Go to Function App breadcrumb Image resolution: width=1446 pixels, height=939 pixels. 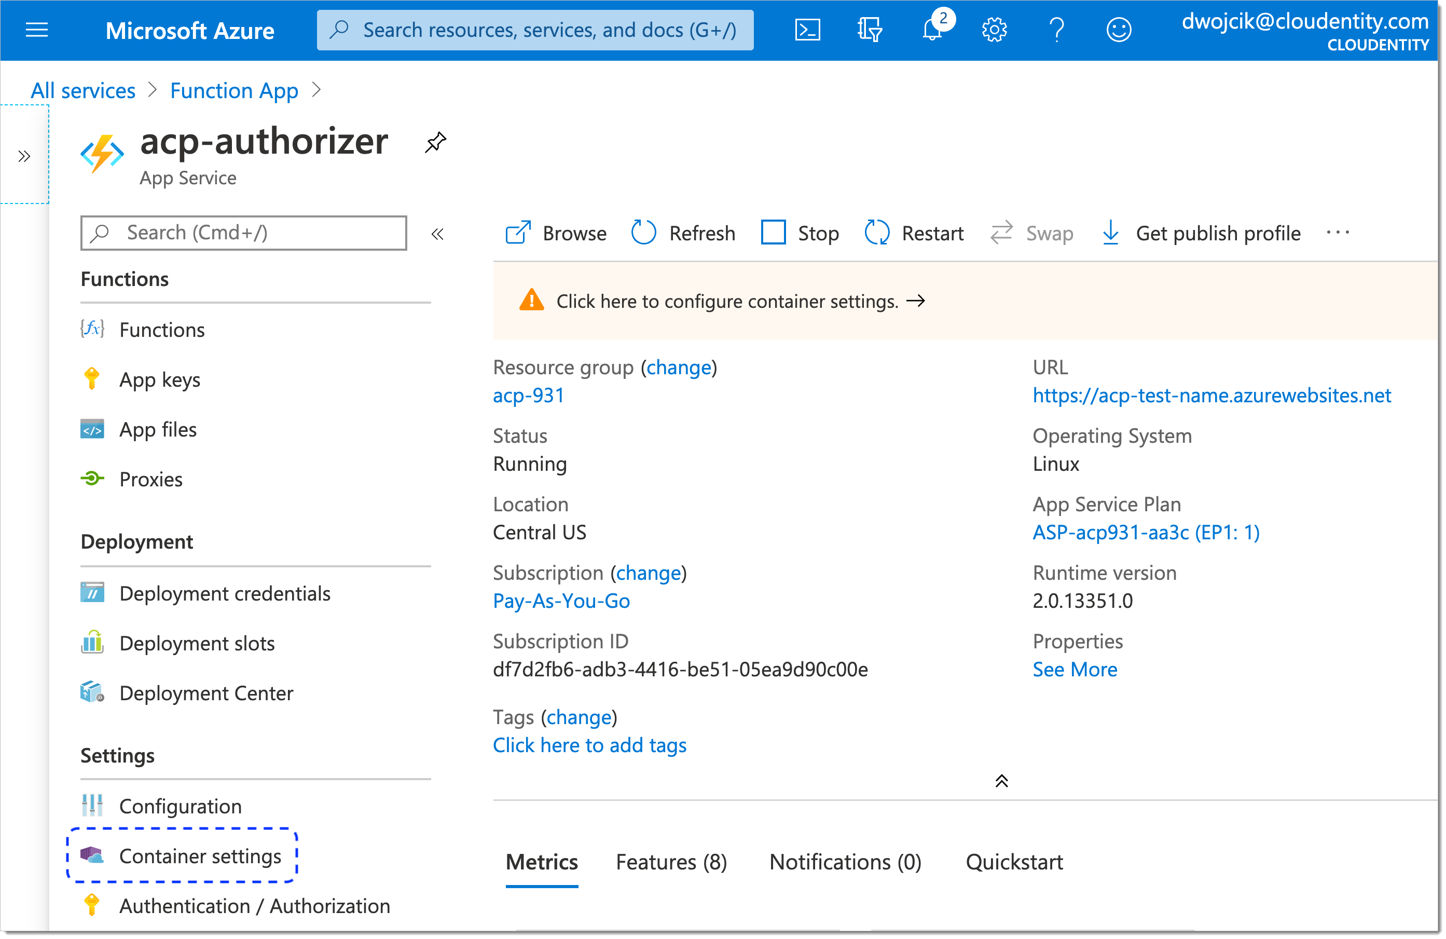234,90
